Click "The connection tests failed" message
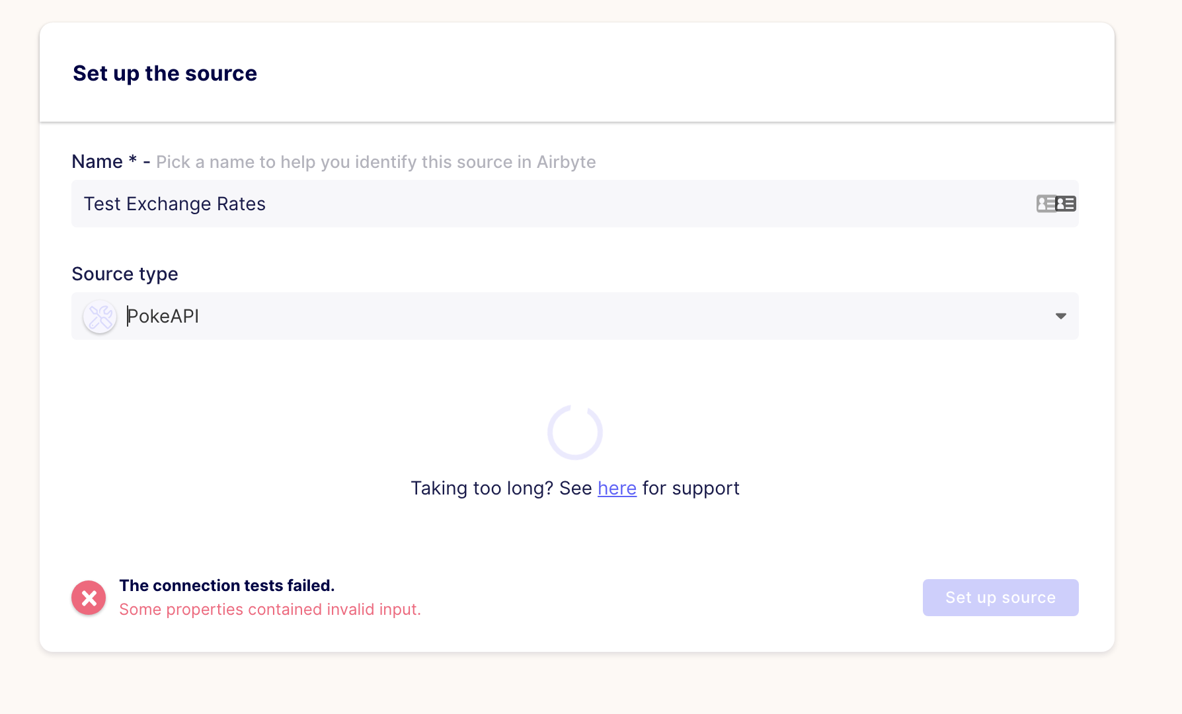The width and height of the screenshot is (1182, 714). click(227, 585)
